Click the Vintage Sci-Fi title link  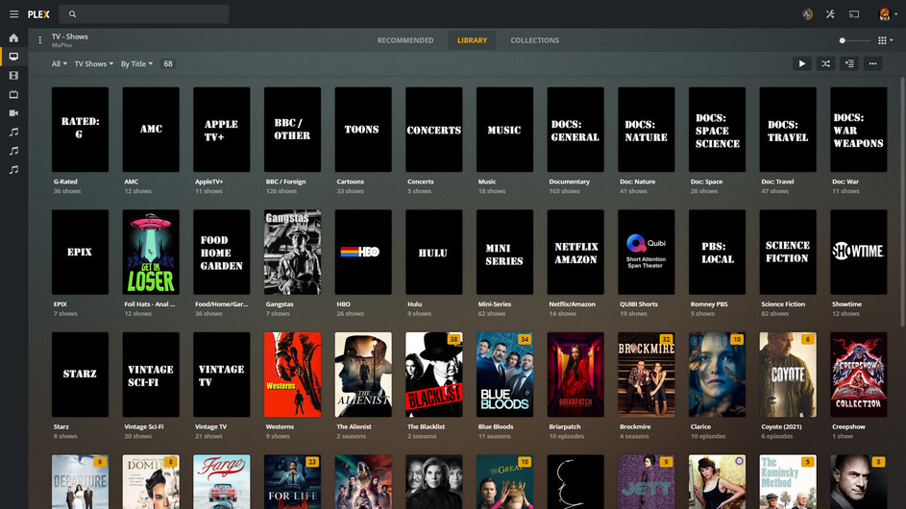(144, 426)
